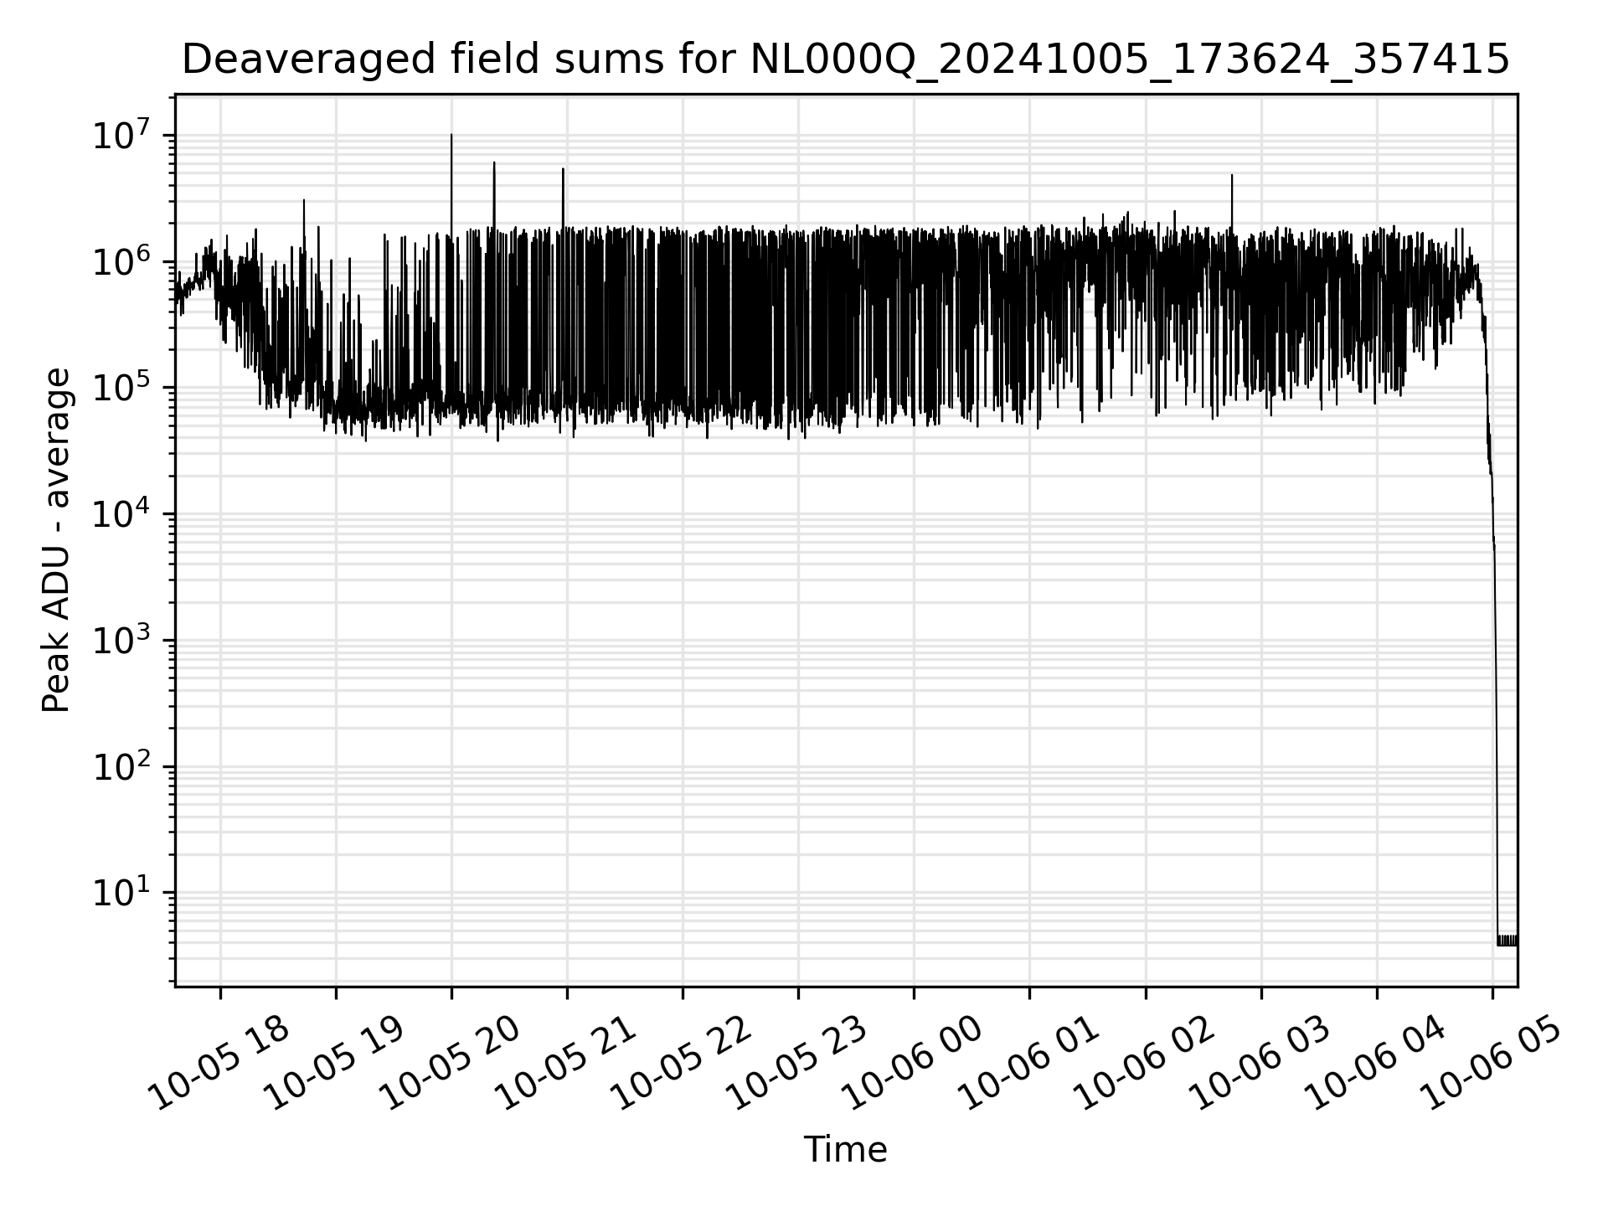
Task: Click the tallest spike peak near 10^7
Action: click(451, 136)
